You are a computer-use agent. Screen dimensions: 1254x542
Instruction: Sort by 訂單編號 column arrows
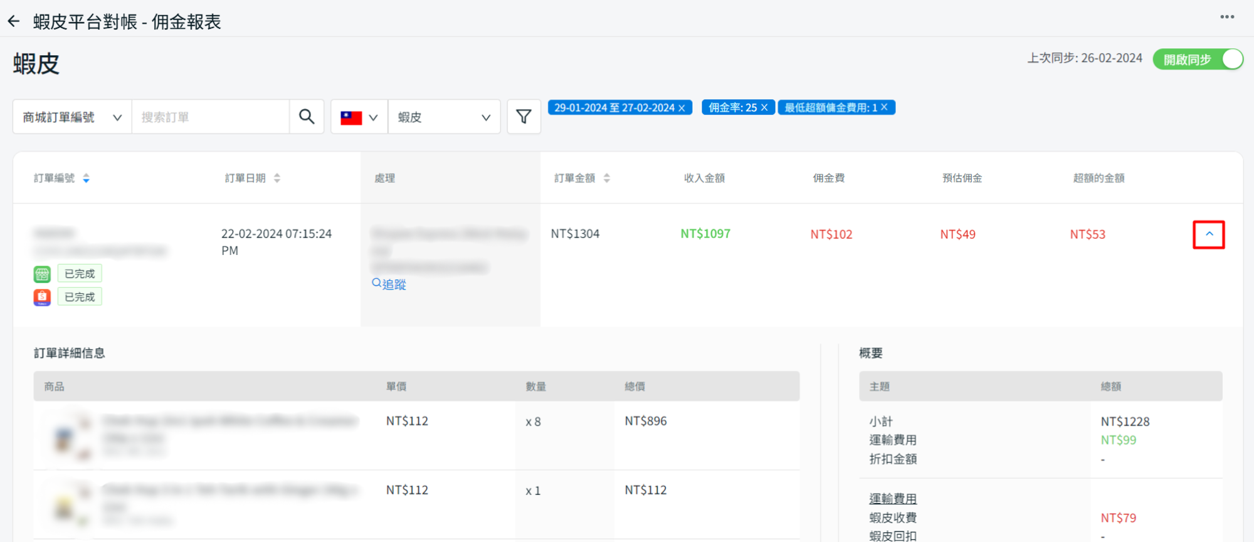click(x=87, y=179)
